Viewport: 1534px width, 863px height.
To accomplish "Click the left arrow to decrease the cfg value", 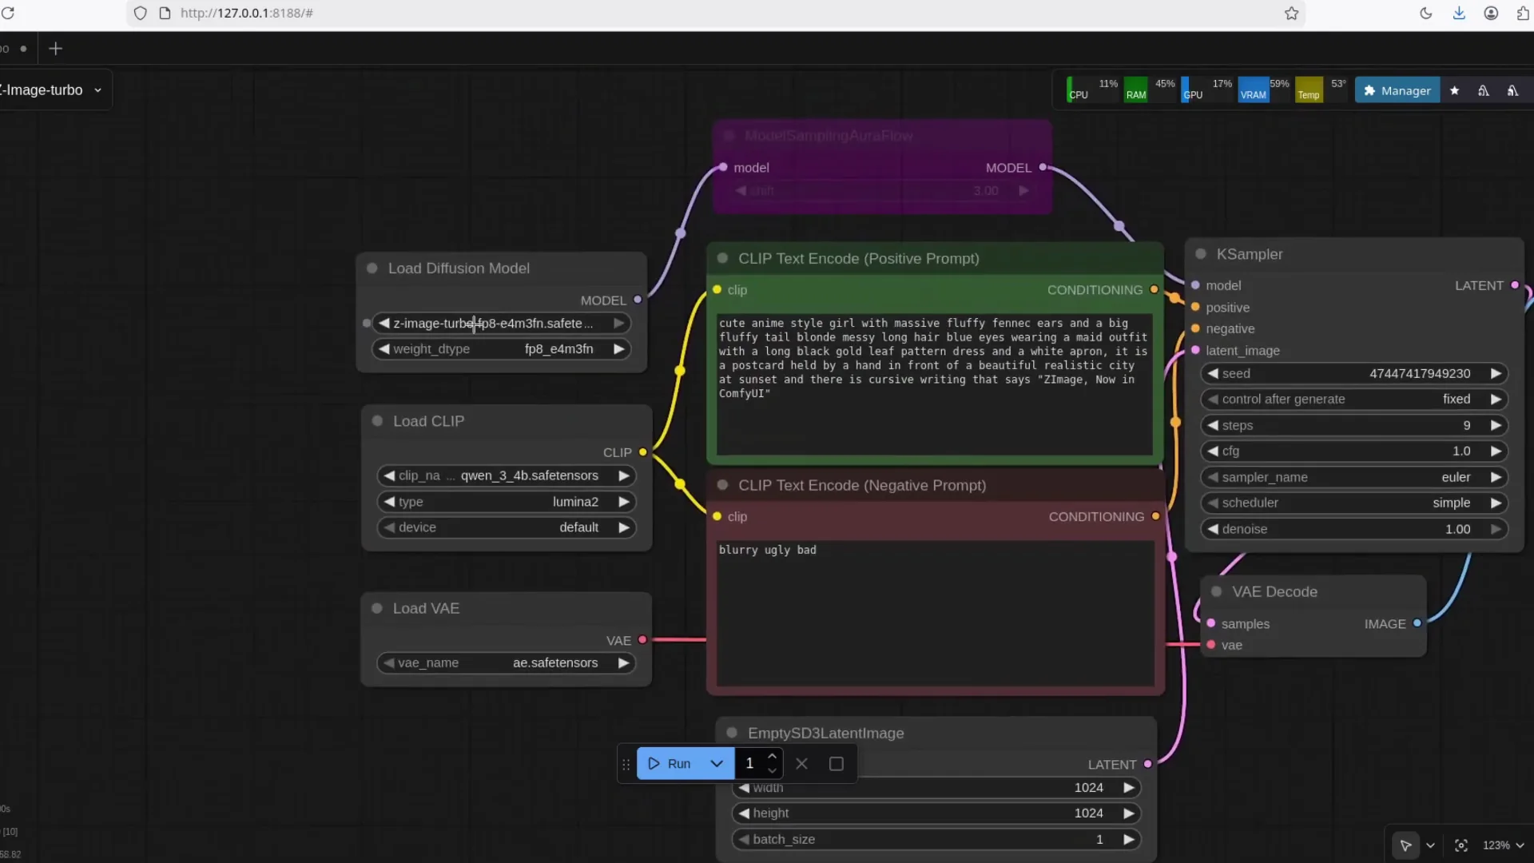I will point(1213,451).
